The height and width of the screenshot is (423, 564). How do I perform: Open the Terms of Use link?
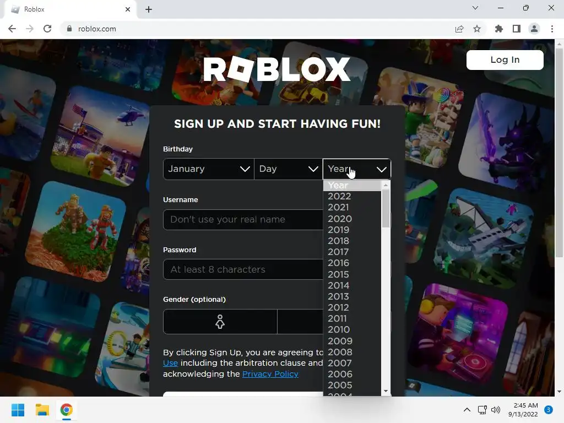[170, 364]
